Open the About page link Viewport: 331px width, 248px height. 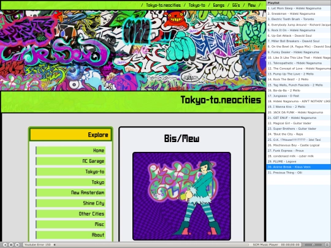[x=70, y=235]
